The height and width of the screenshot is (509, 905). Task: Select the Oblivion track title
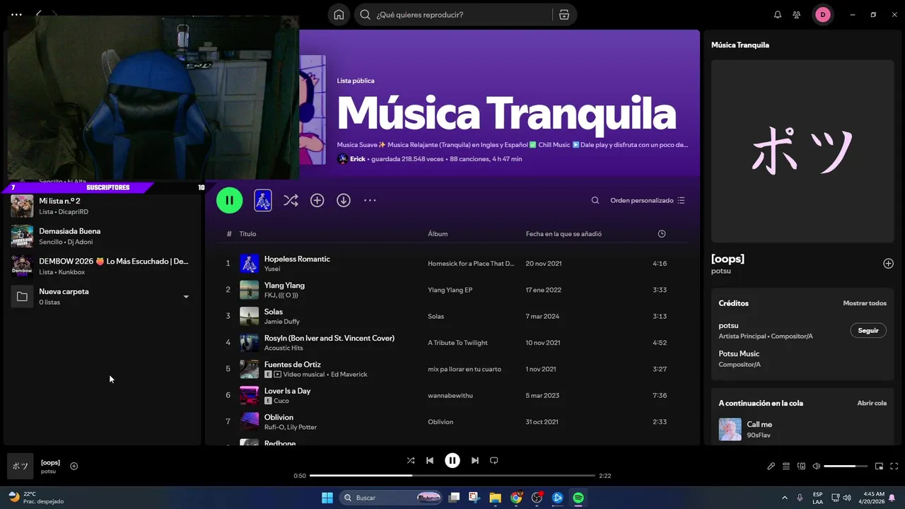tap(279, 417)
